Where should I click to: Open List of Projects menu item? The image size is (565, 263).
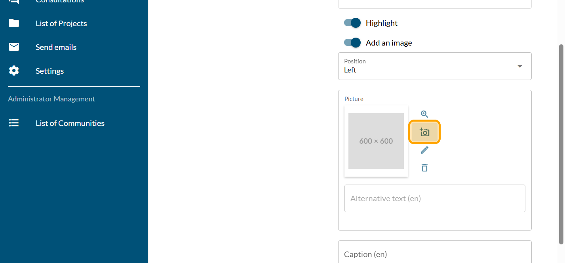point(61,23)
